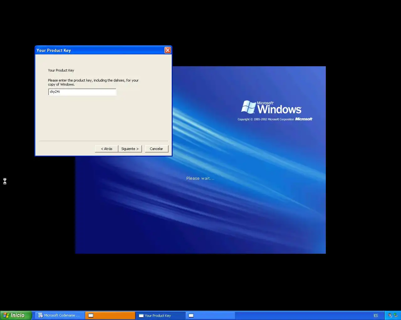
Task: Cancel the product key dialog
Action: [156, 149]
